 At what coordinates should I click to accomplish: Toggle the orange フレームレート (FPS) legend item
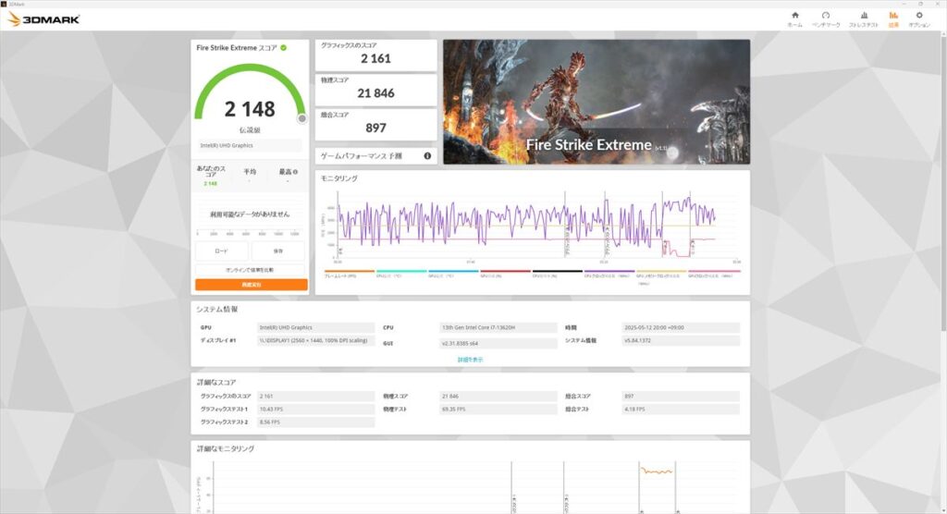(349, 274)
